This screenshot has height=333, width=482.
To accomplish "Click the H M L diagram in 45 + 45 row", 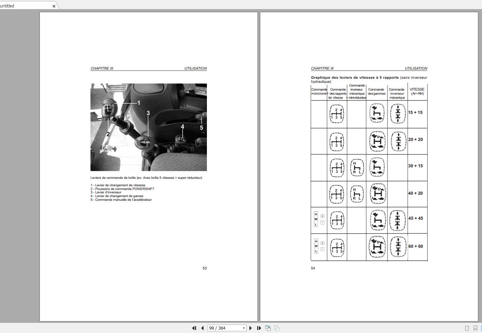I will click(316, 219).
